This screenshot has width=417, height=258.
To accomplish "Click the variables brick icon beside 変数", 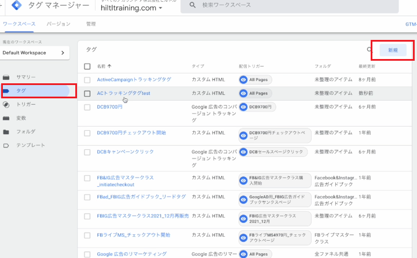I will [x=6, y=118].
